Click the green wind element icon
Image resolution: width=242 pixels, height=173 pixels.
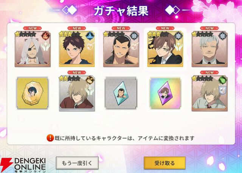[223, 80]
